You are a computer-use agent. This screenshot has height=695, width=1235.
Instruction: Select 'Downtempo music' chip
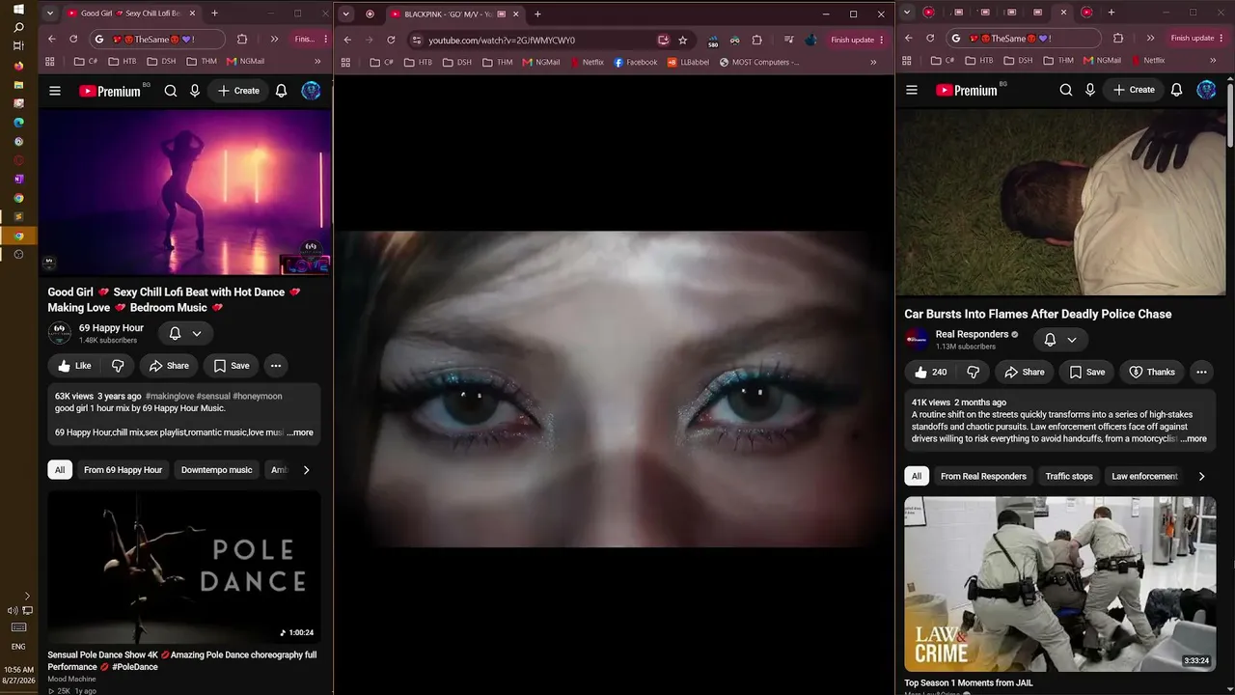pos(216,470)
